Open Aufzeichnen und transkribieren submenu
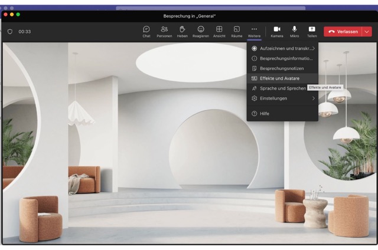The width and height of the screenshot is (378, 250). [x=282, y=48]
